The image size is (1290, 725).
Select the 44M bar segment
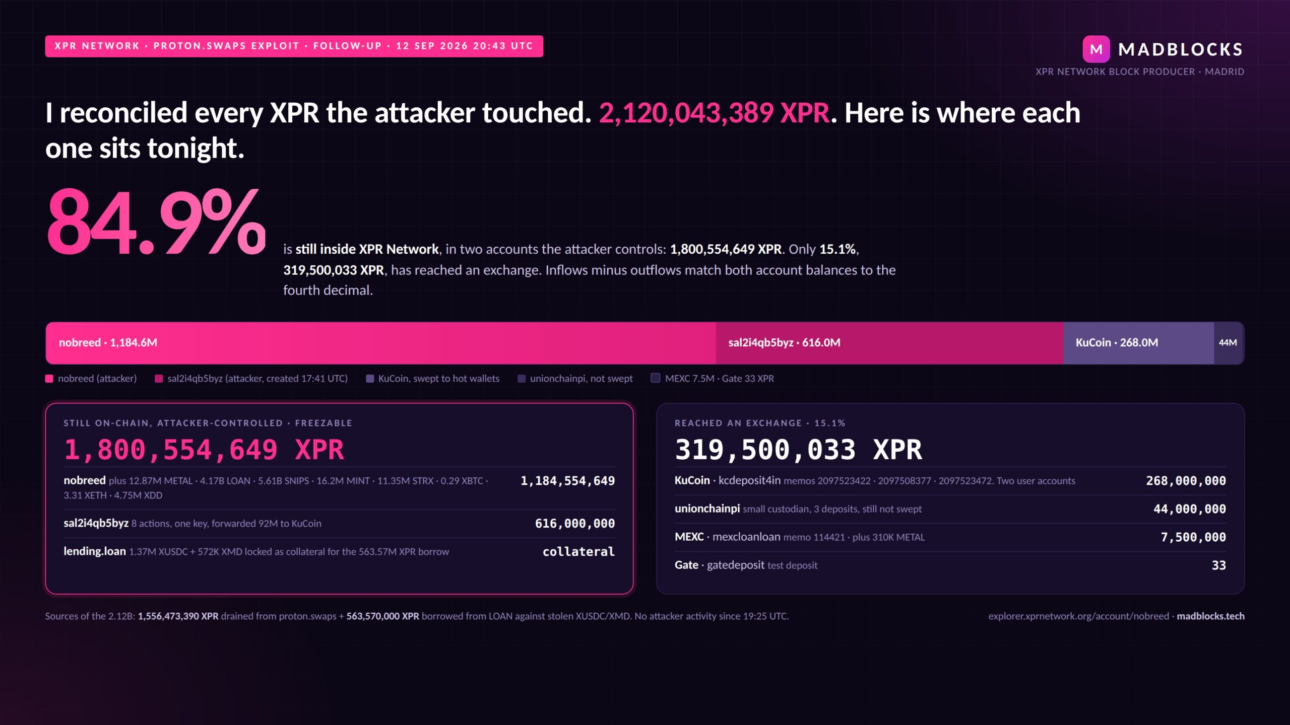tap(1229, 343)
